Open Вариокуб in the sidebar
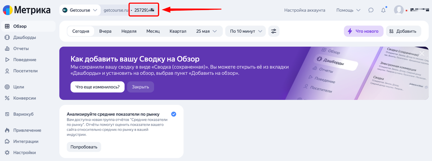The image size is (432, 161). click(23, 114)
